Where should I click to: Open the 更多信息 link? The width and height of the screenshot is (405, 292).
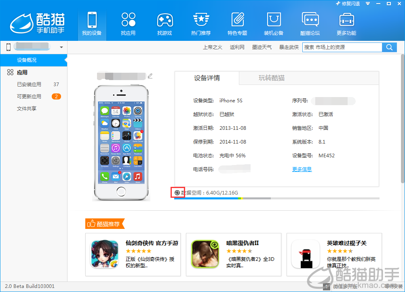(x=302, y=169)
